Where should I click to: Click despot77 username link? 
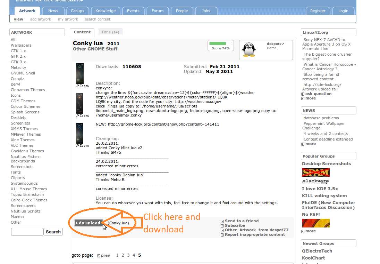[275, 44]
